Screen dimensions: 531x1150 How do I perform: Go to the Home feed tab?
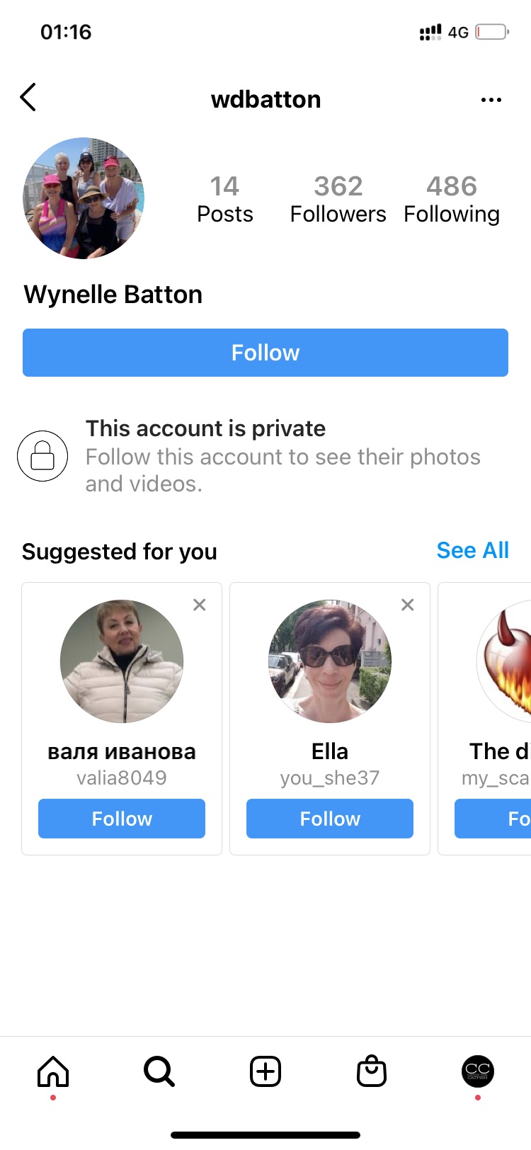pos(53,1071)
